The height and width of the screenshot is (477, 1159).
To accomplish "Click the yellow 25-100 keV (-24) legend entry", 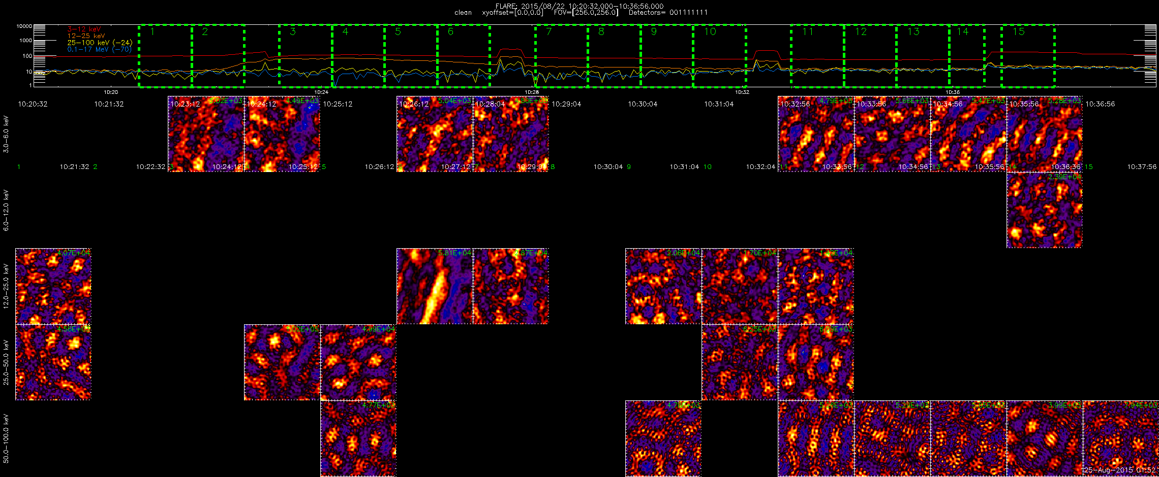I will [x=100, y=43].
